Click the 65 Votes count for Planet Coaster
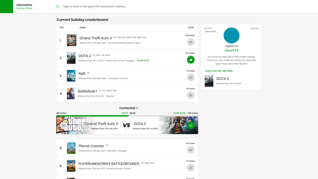This screenshot has height=179, width=318. click(x=190, y=143)
